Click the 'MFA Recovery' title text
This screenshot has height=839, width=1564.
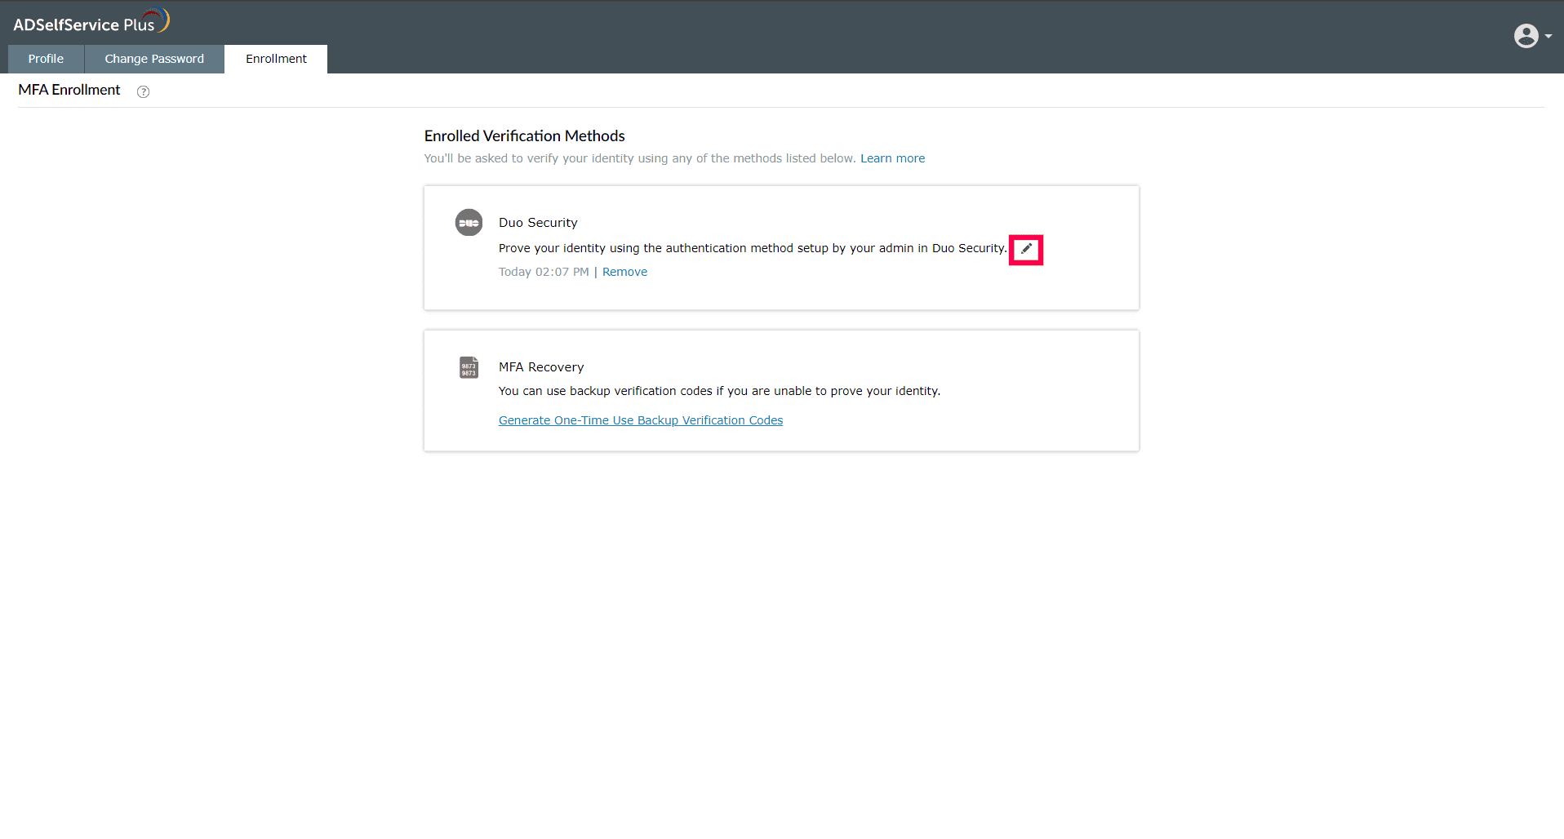point(541,367)
